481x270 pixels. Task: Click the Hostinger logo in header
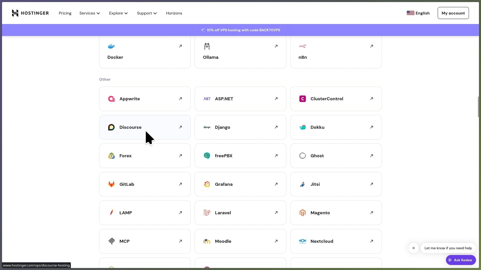30,13
